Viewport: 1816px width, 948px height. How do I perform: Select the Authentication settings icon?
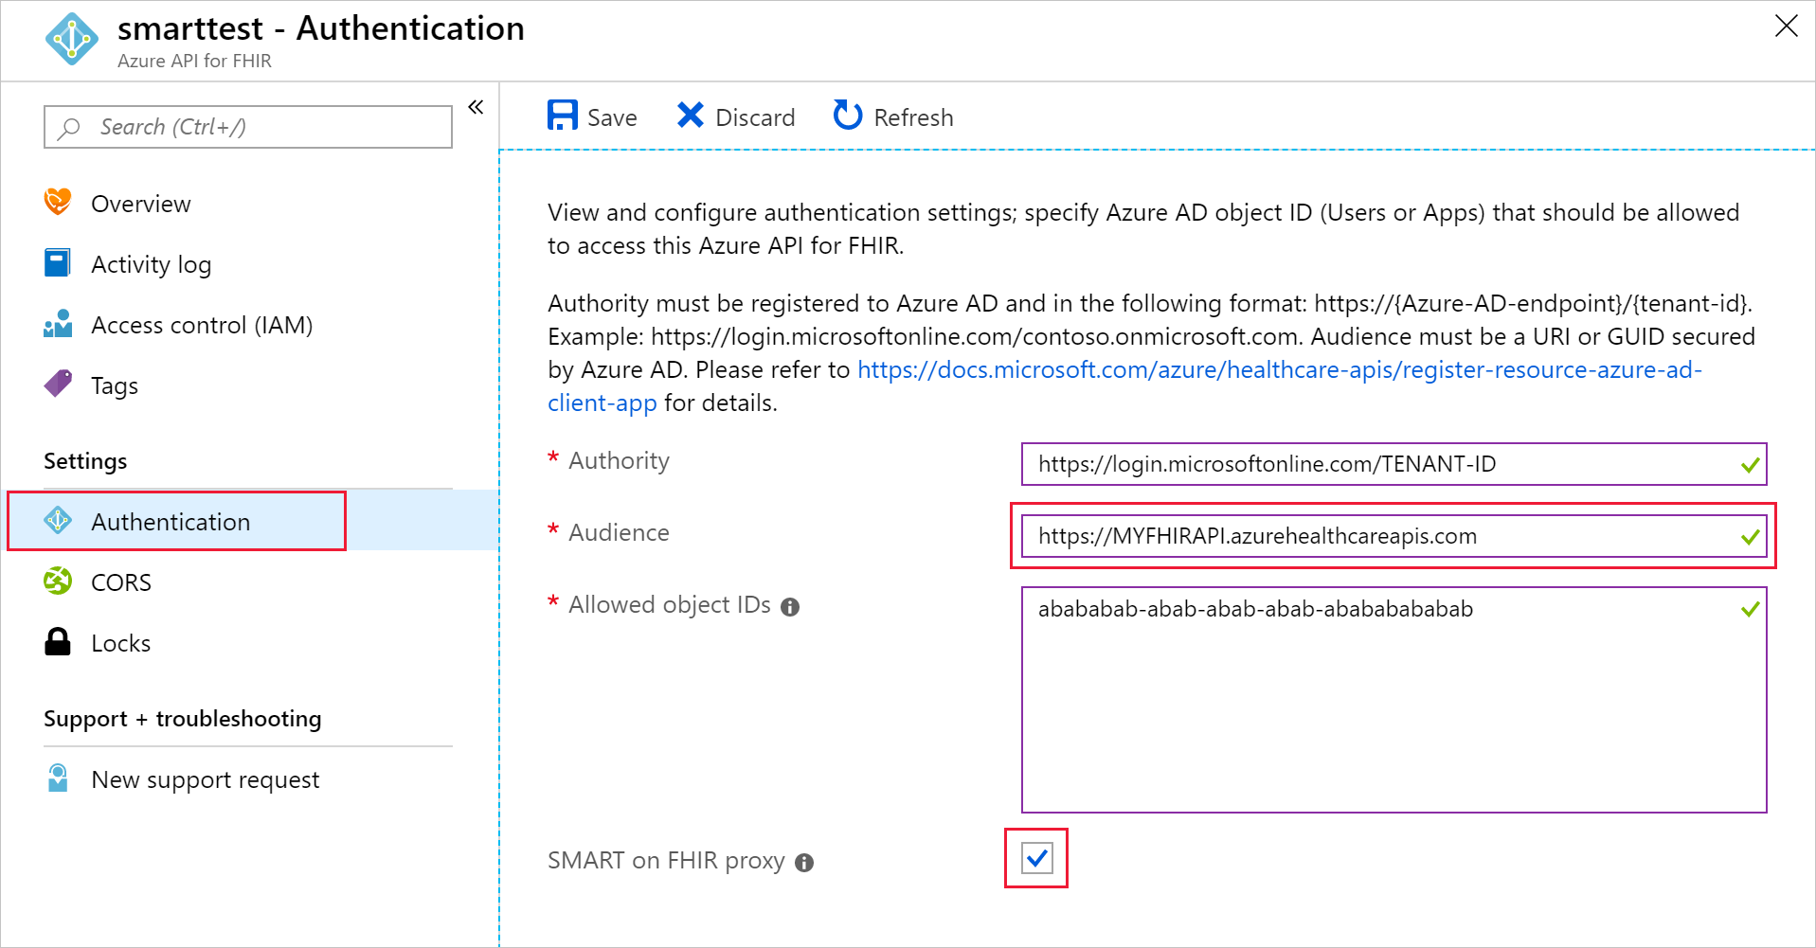click(x=57, y=521)
